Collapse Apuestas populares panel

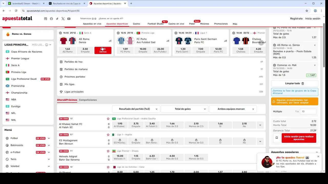317,152
